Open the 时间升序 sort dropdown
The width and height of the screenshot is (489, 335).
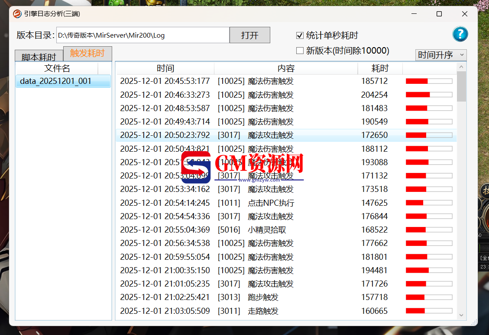[440, 55]
